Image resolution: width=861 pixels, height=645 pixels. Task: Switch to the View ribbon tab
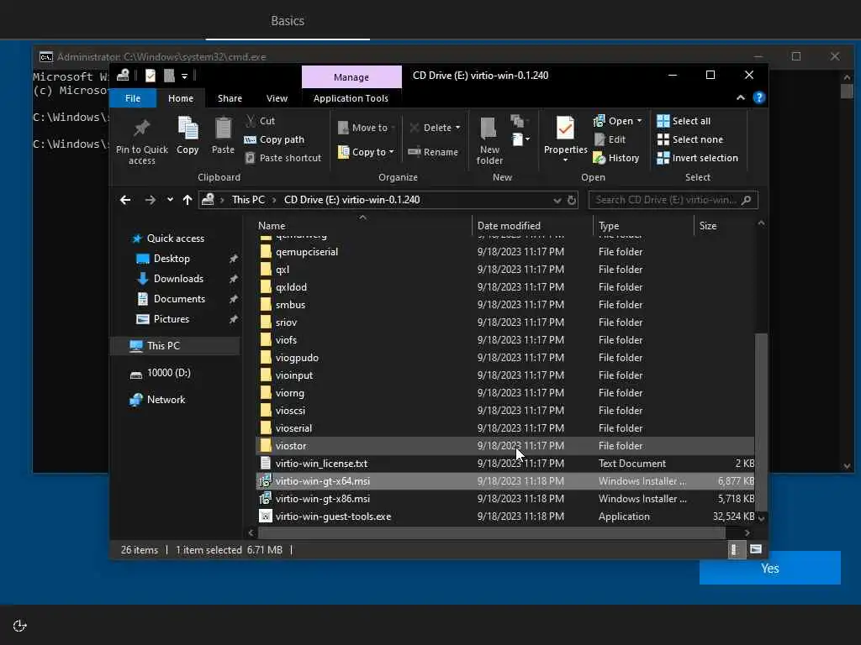(x=277, y=98)
